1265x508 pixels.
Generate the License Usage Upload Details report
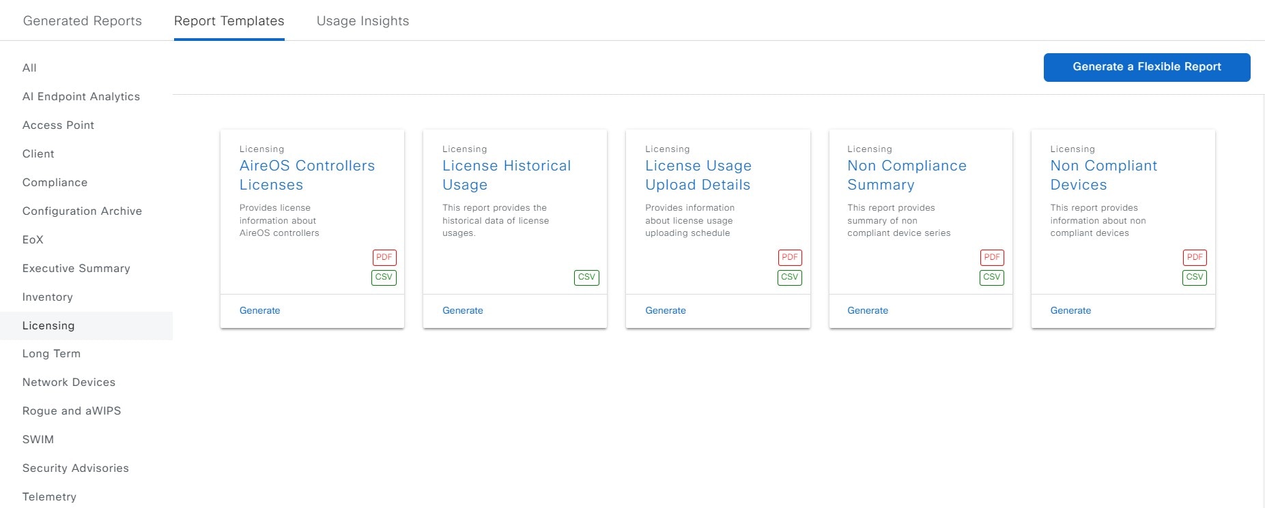pos(666,310)
